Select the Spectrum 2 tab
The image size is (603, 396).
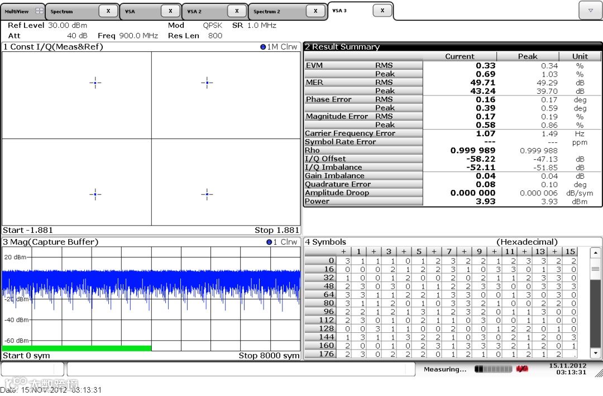[277, 12]
